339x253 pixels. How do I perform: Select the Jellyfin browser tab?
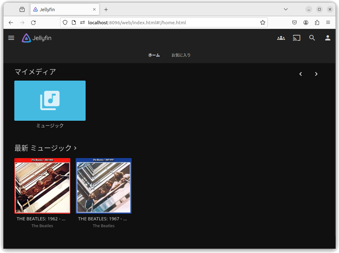65,10
